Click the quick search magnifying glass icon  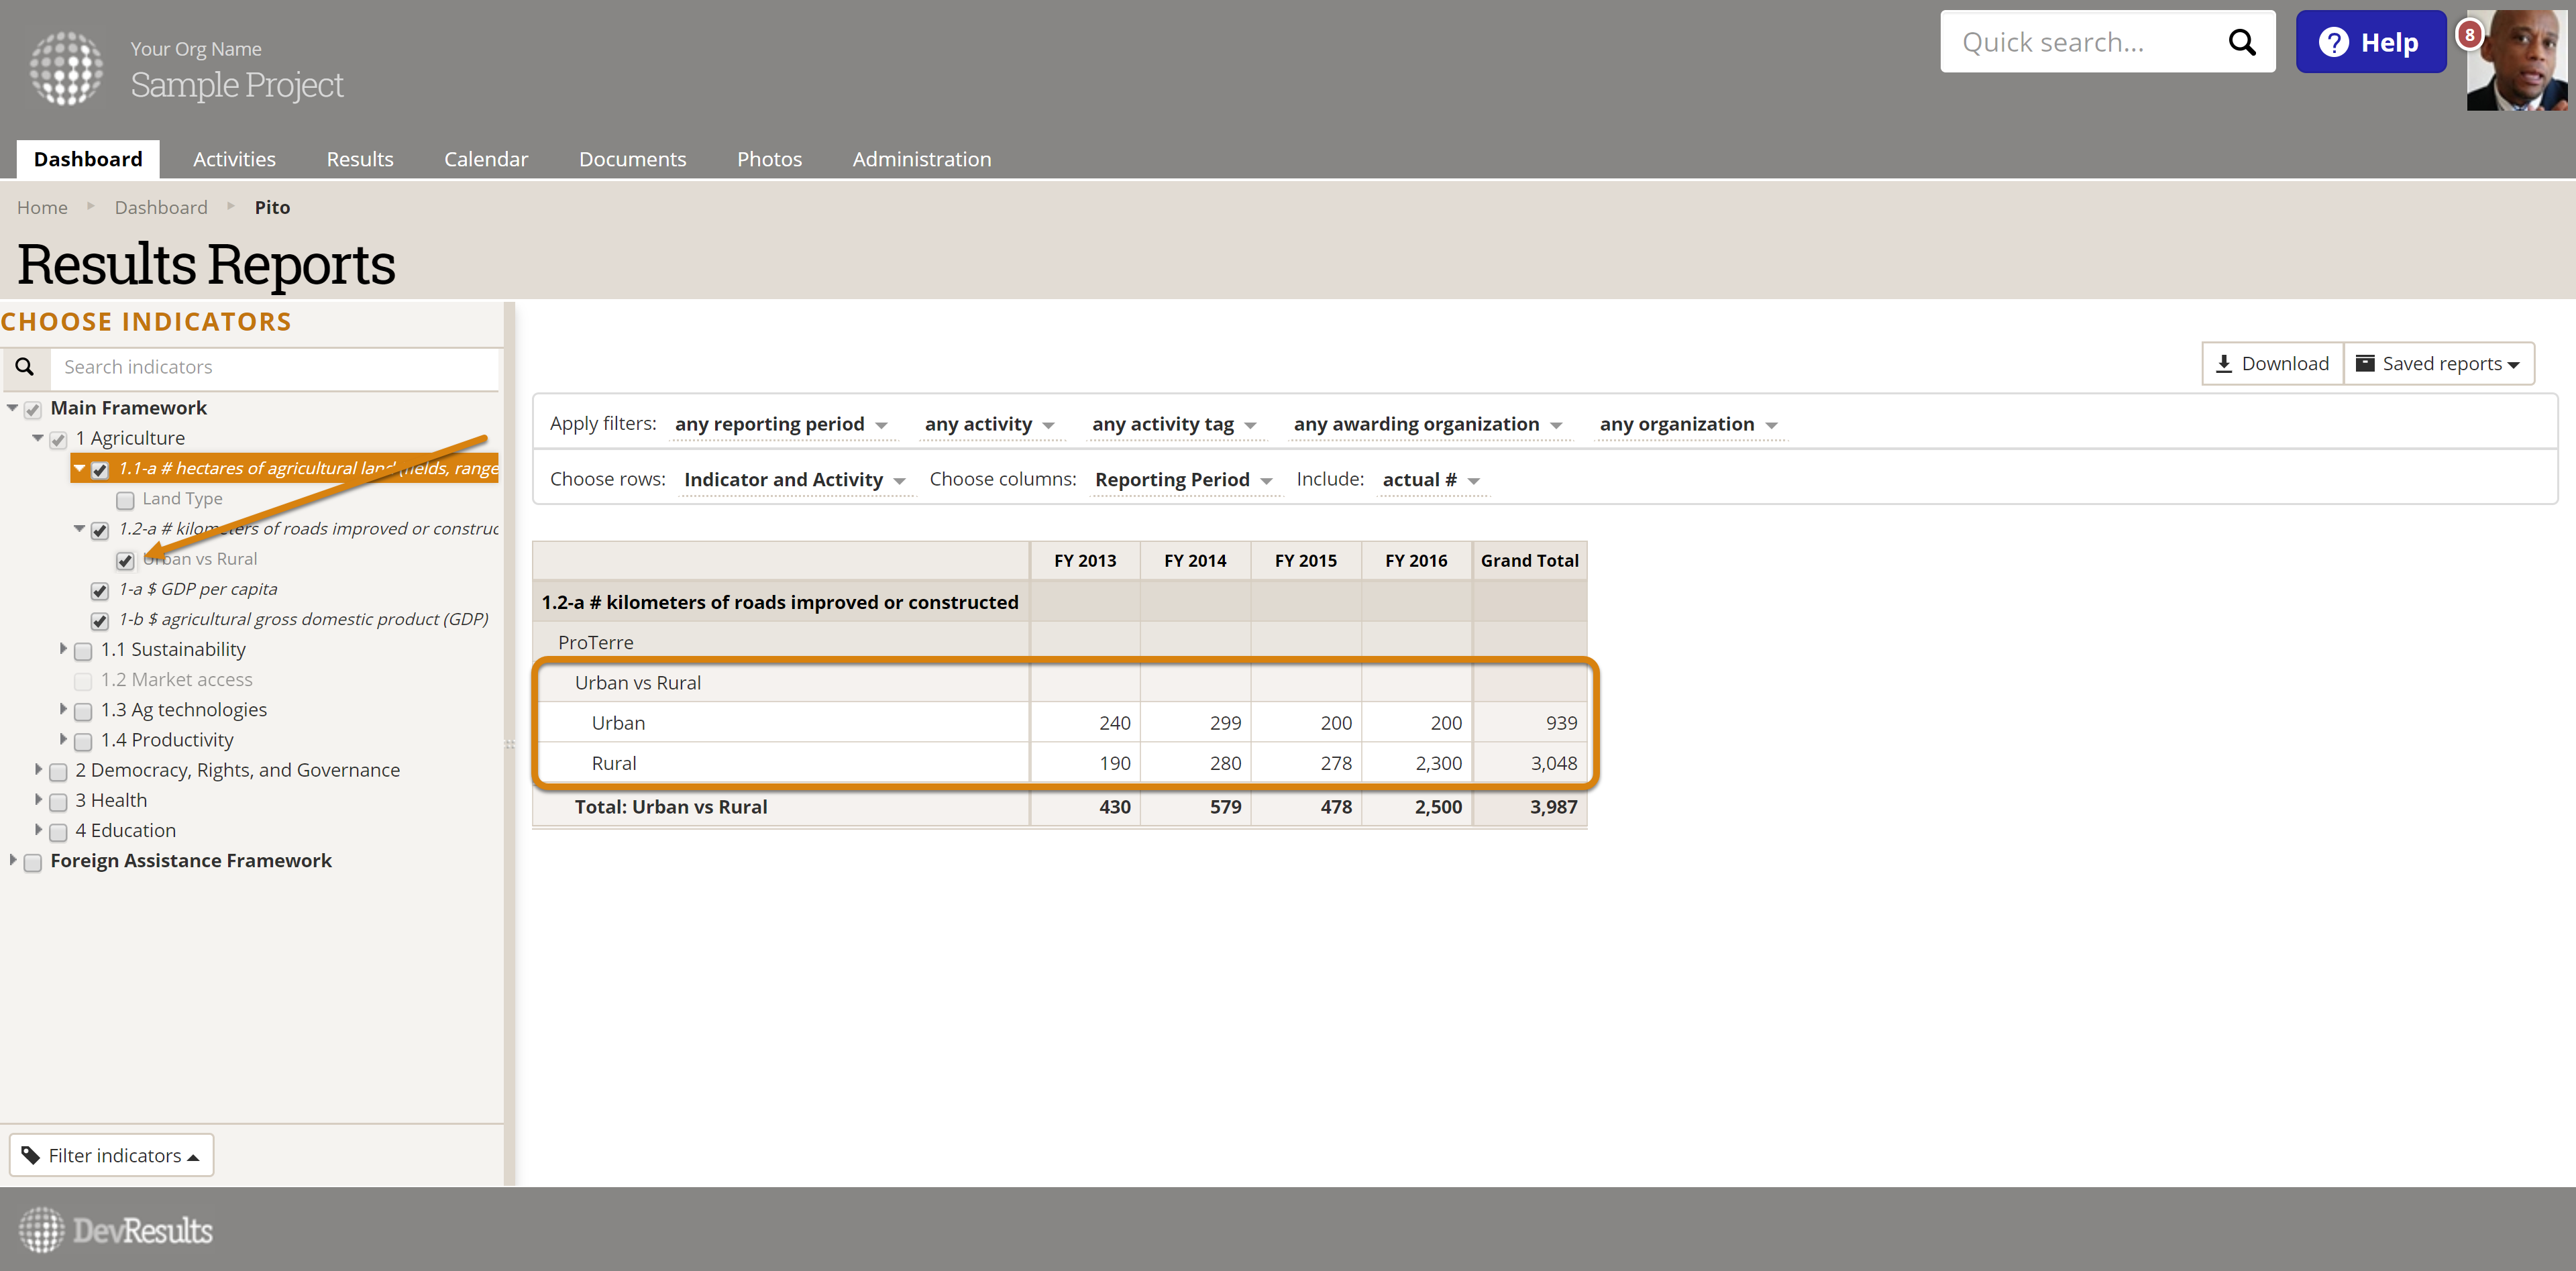pyautogui.click(x=2241, y=42)
